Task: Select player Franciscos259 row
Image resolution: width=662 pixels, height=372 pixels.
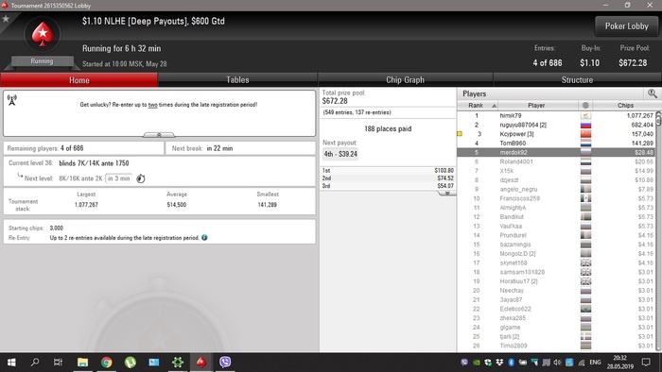Action: pos(556,198)
